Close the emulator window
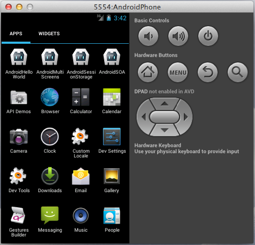Viewport: 255px width, 245px height. [9, 7]
